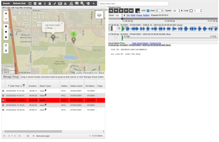The image size is (219, 142).
Task: Click the Leaflet attribution link
Action: tap(79, 73)
